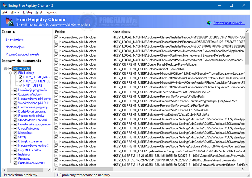Select Usługi Windows tree item
252x178 pixels.
point(29,129)
